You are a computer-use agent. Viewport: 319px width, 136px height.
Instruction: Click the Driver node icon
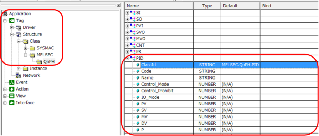point(19,28)
